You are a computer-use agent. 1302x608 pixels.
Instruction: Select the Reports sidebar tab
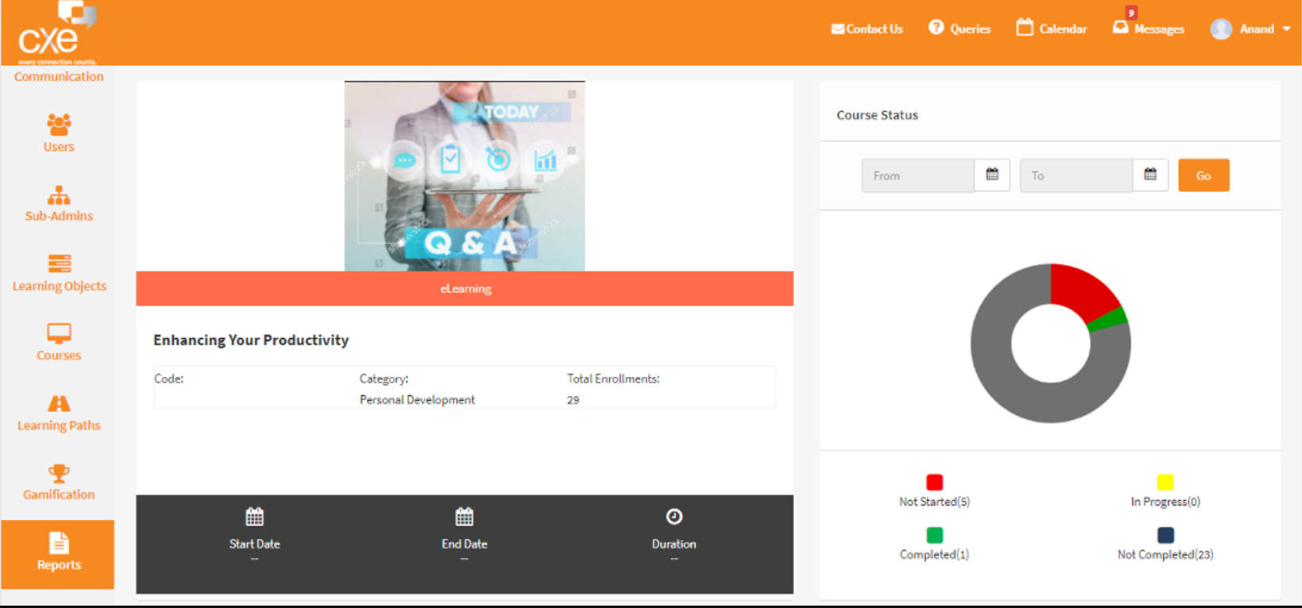(x=58, y=553)
